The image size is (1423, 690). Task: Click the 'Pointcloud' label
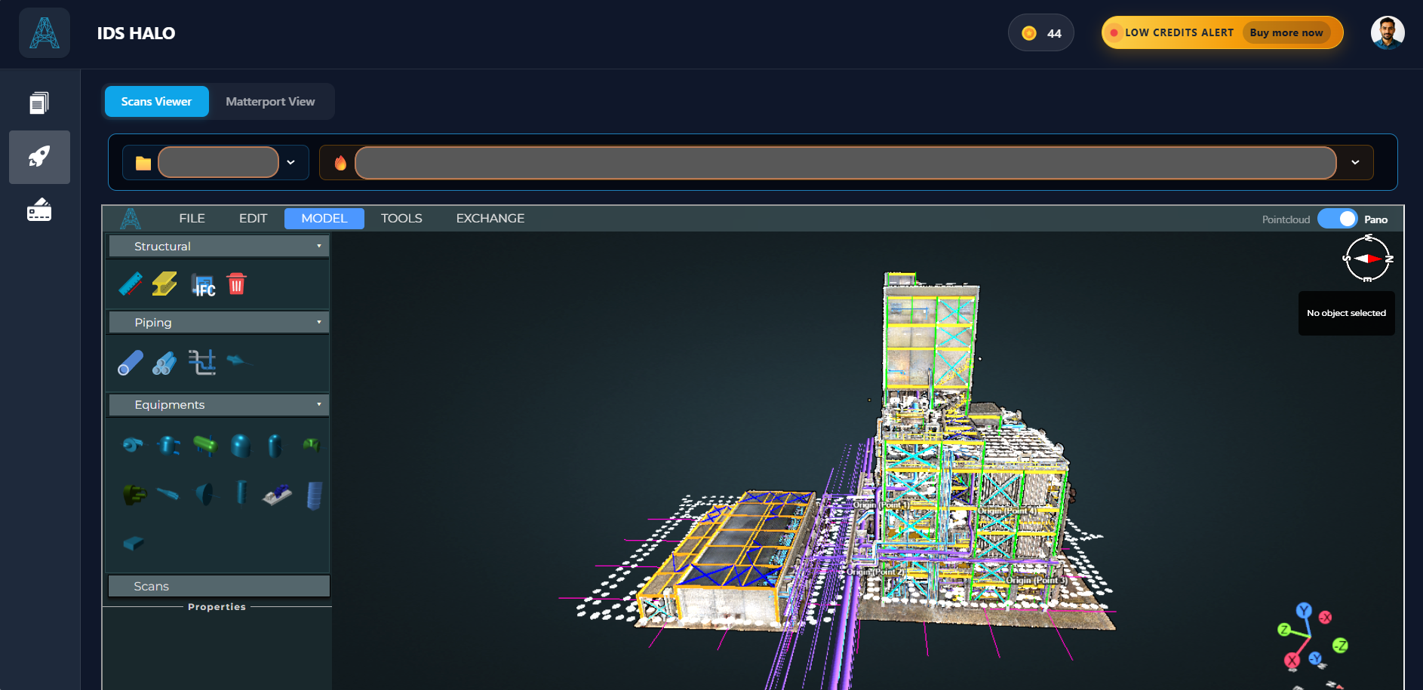pyautogui.click(x=1286, y=219)
